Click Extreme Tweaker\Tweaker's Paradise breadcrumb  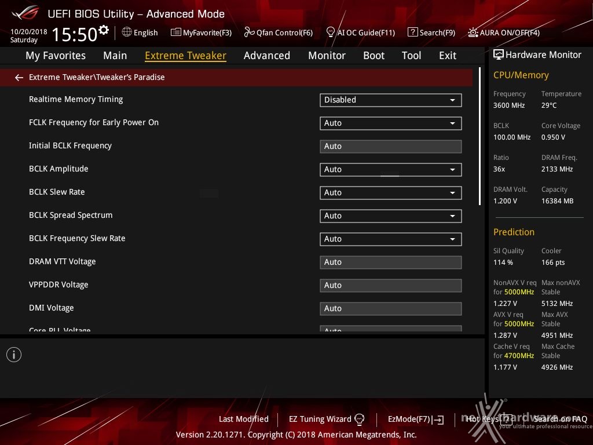tap(97, 77)
